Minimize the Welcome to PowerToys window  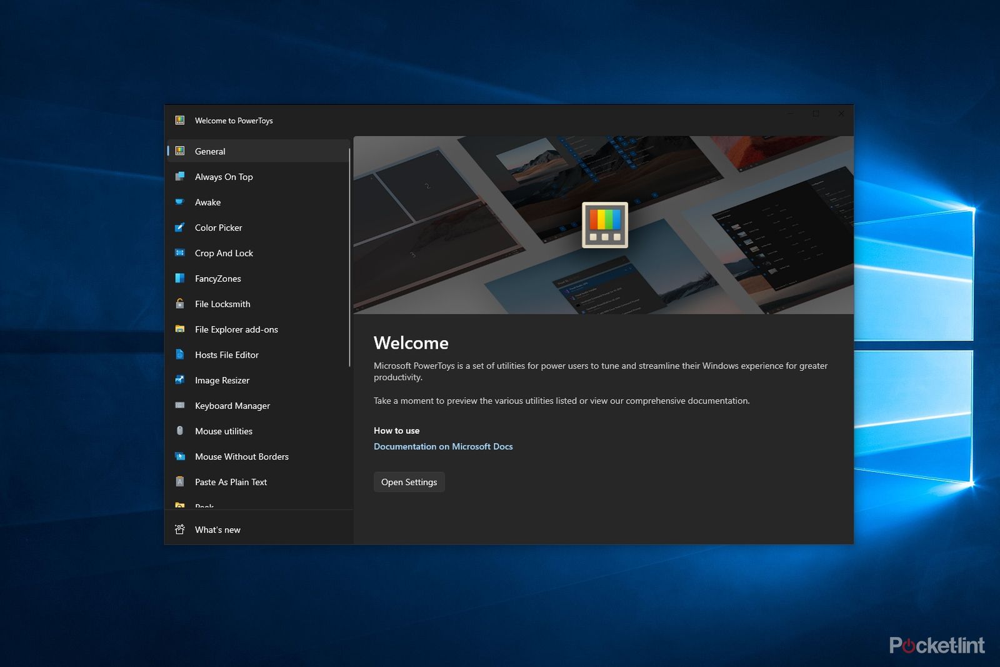pyautogui.click(x=791, y=114)
